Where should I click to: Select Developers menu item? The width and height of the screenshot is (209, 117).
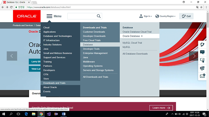point(49,70)
